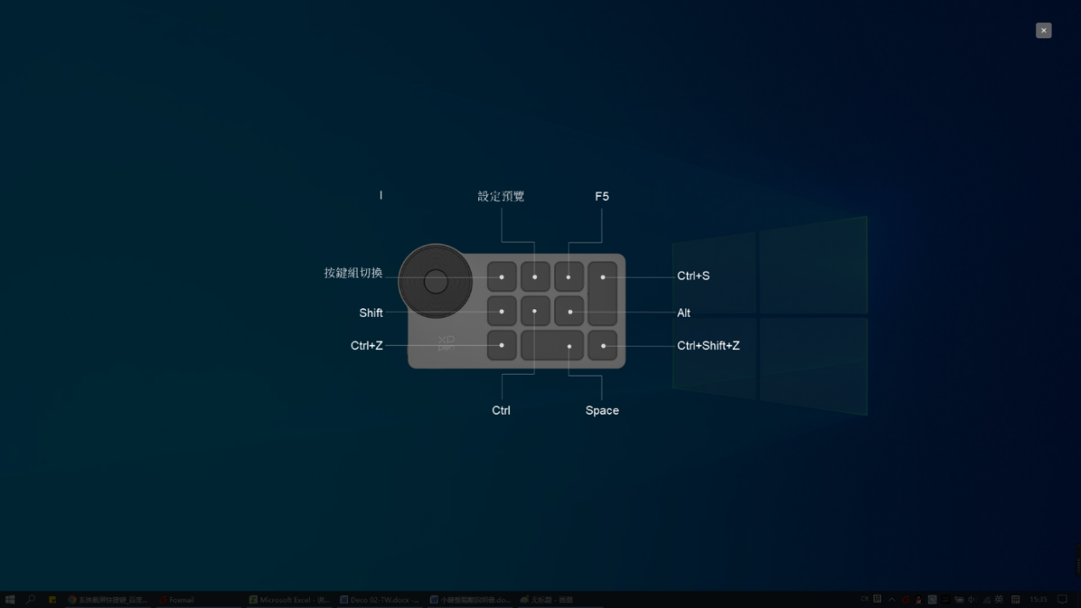Click the center of the dial wheel
The image size is (1081, 608).
point(436,281)
